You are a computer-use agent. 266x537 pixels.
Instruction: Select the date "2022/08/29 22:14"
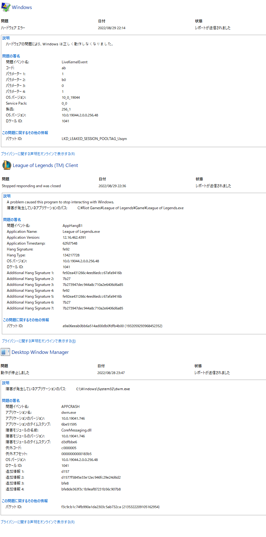[x=112, y=28]
